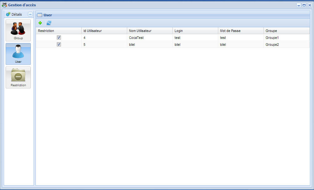Select the Groupe2 cell for bilel
The height and width of the screenshot is (190, 314).
[272, 45]
